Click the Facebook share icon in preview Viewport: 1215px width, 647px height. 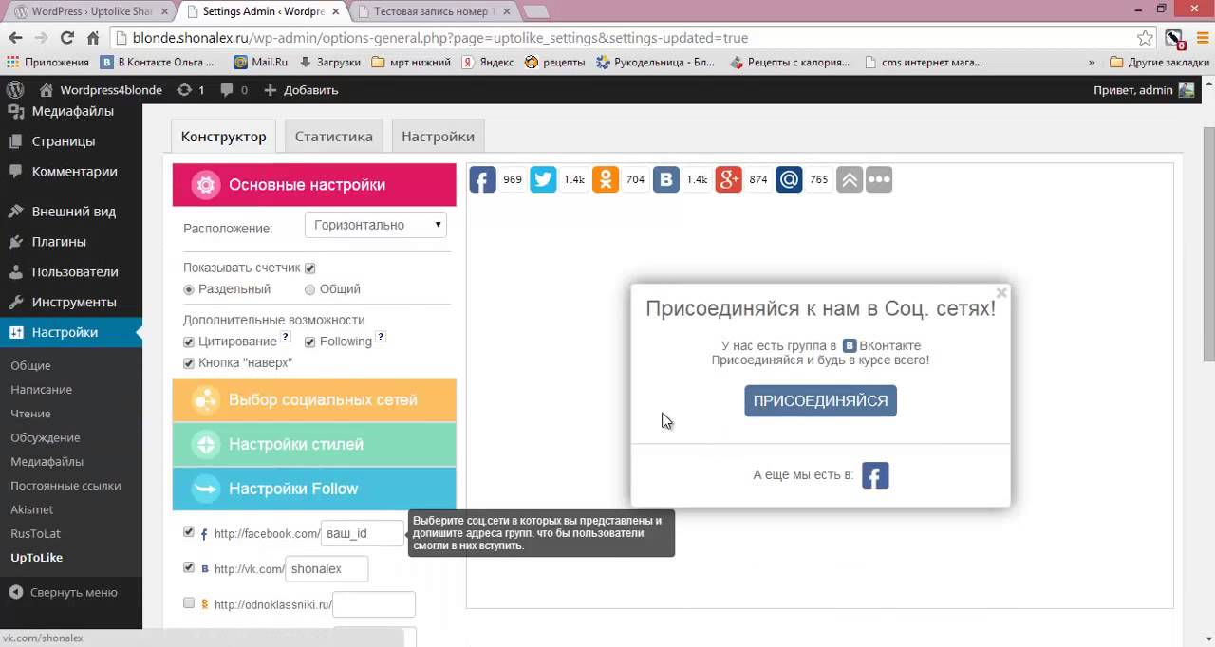(482, 179)
